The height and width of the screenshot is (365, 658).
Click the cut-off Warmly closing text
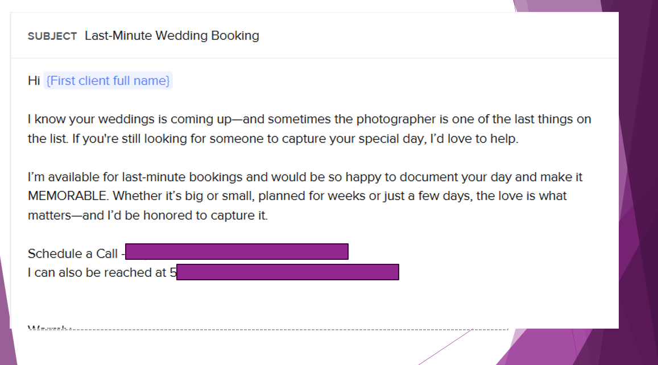pyautogui.click(x=49, y=327)
